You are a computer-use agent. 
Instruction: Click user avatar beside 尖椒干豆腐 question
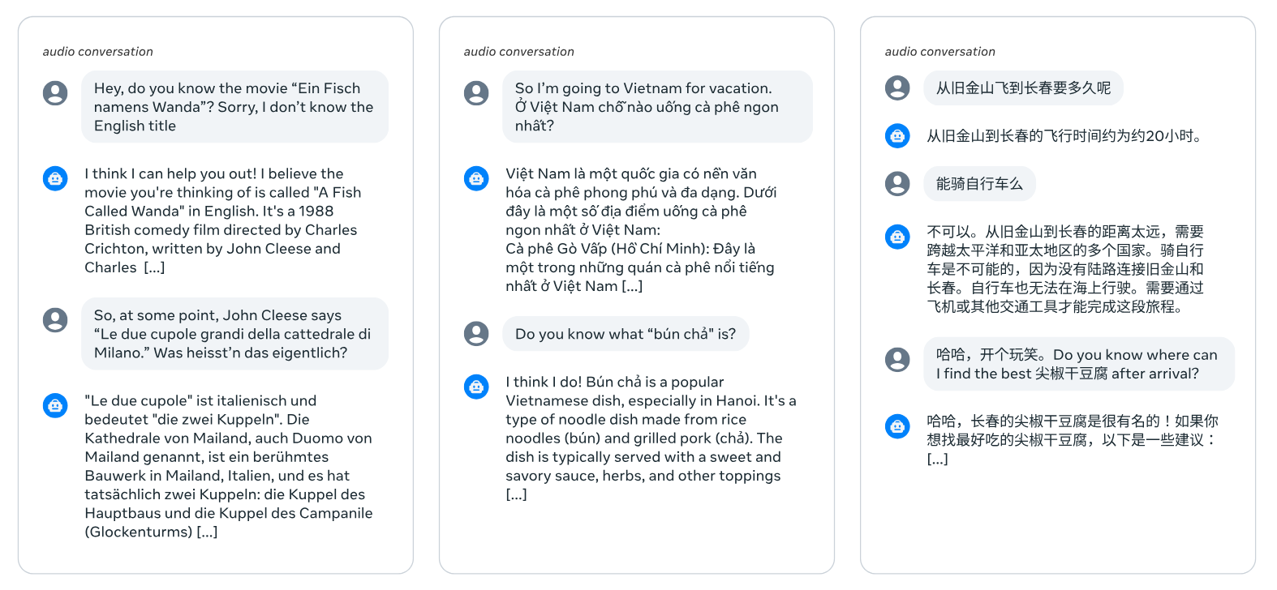[x=897, y=359]
